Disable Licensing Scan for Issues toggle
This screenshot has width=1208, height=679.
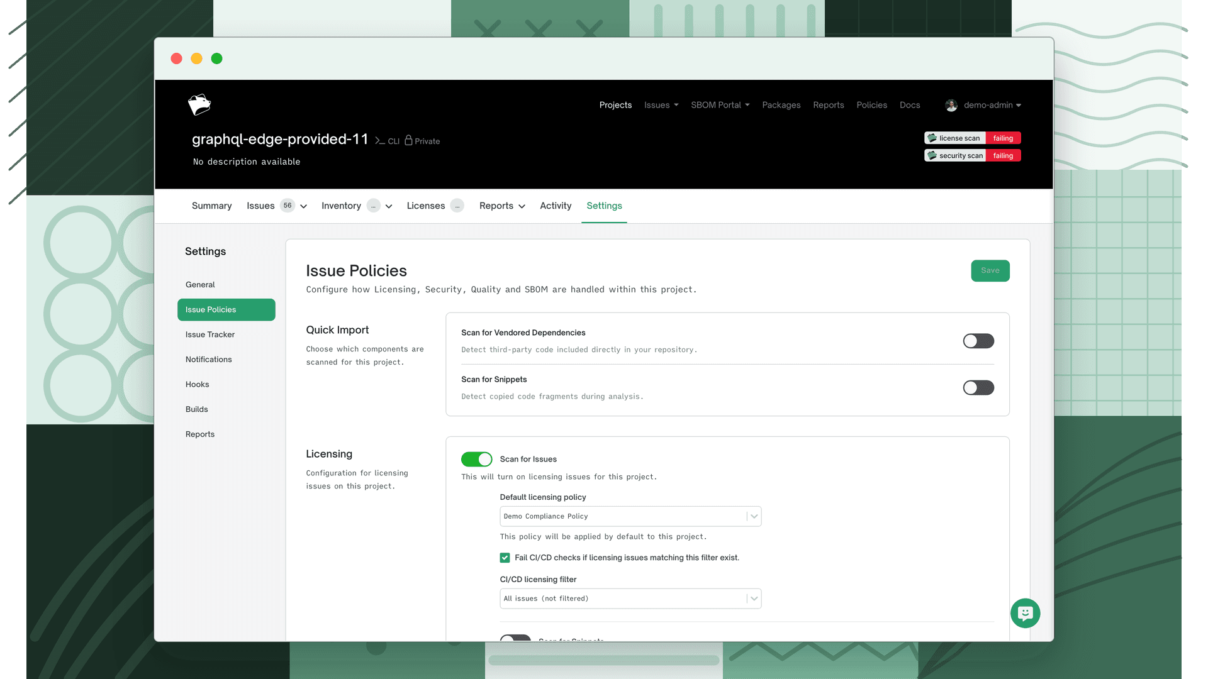coord(476,459)
